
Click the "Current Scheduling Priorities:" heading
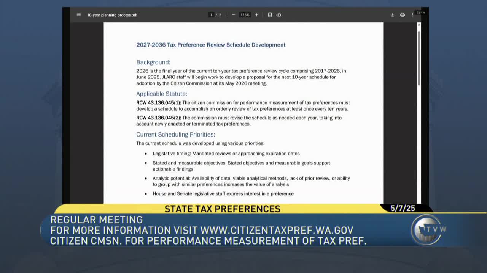point(176,135)
